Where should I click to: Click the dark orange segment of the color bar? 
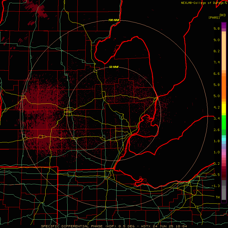(x=224, y=87)
